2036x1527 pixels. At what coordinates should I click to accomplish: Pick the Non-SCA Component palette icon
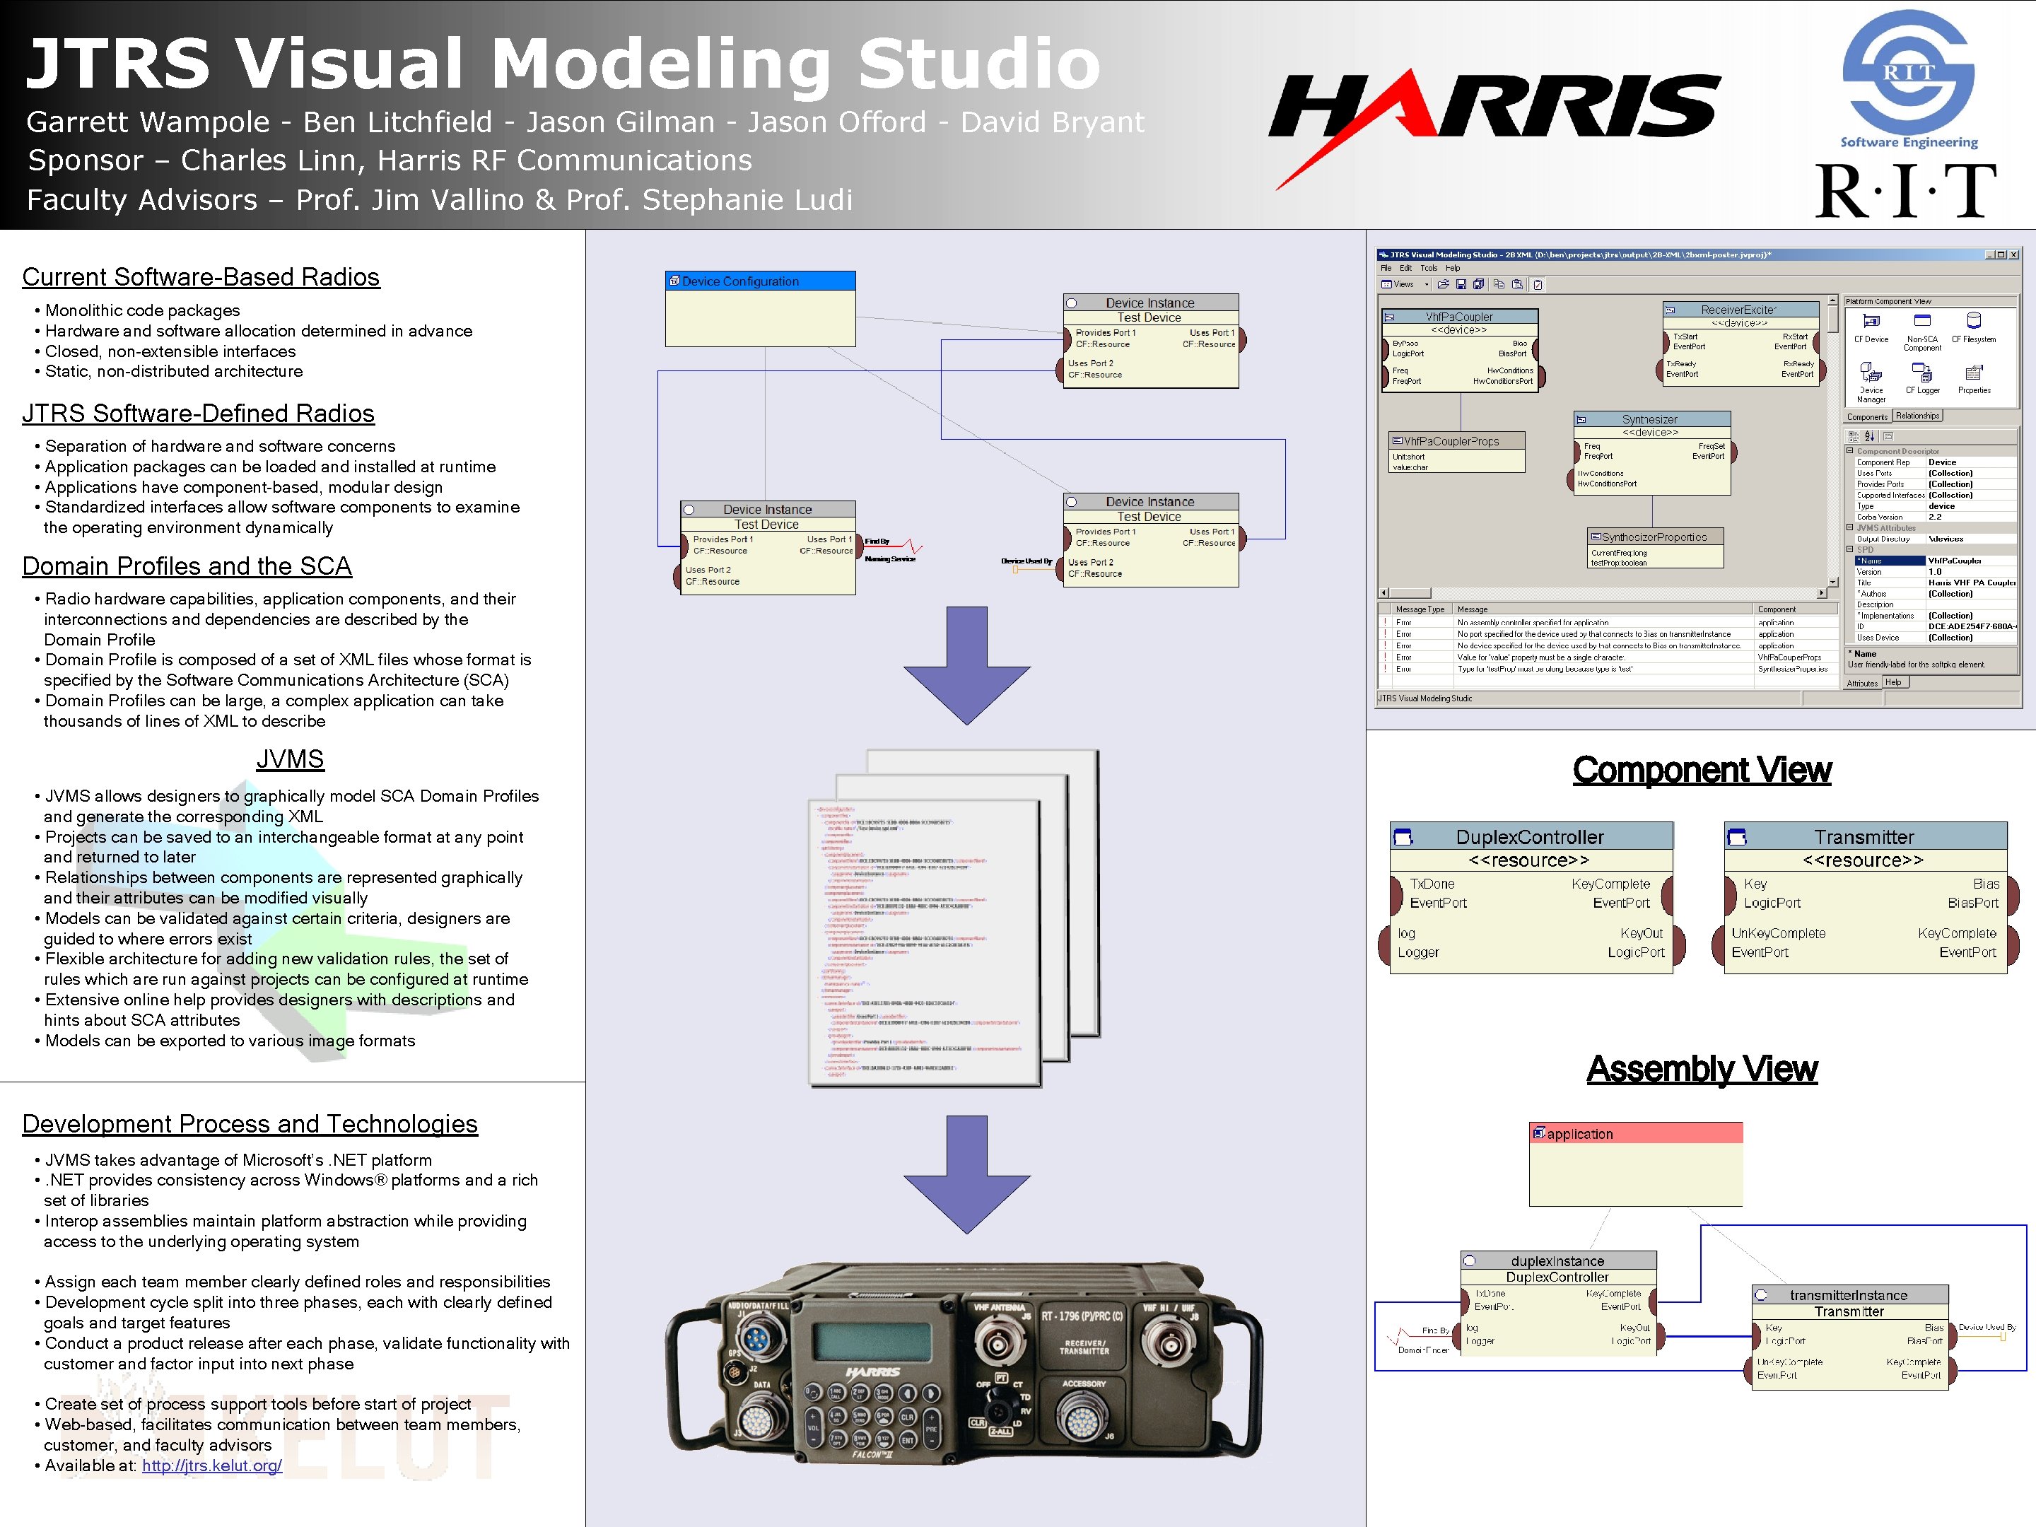click(1923, 320)
